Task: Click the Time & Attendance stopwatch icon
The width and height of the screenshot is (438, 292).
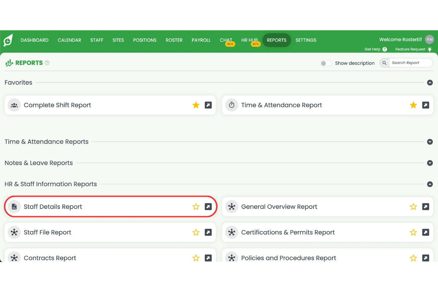Action: click(231, 105)
